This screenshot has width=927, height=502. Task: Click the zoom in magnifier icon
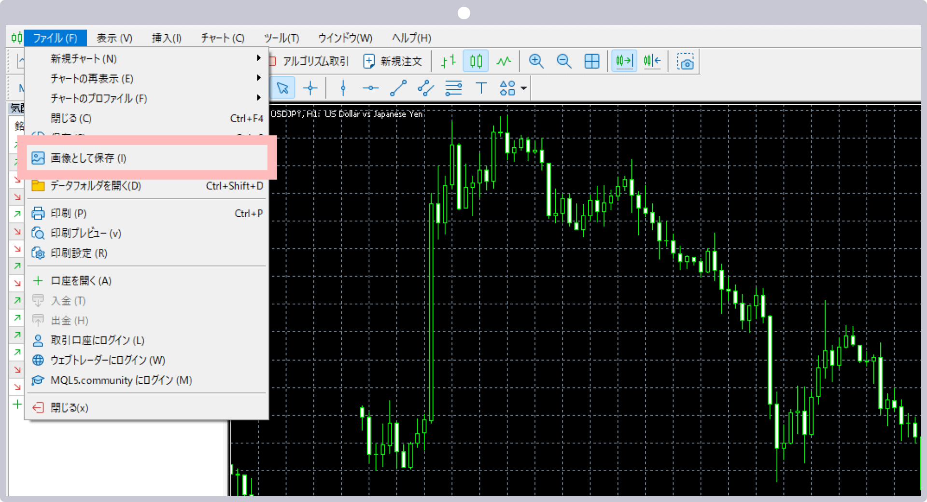(x=536, y=61)
